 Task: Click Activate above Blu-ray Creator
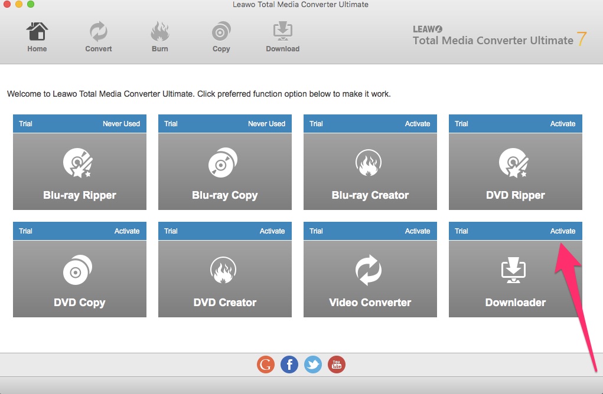[x=417, y=124]
